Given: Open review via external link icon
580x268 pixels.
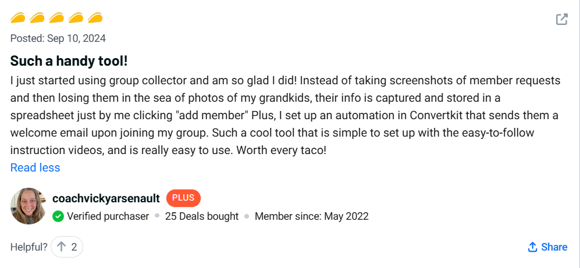Looking at the screenshot, I should point(561,19).
